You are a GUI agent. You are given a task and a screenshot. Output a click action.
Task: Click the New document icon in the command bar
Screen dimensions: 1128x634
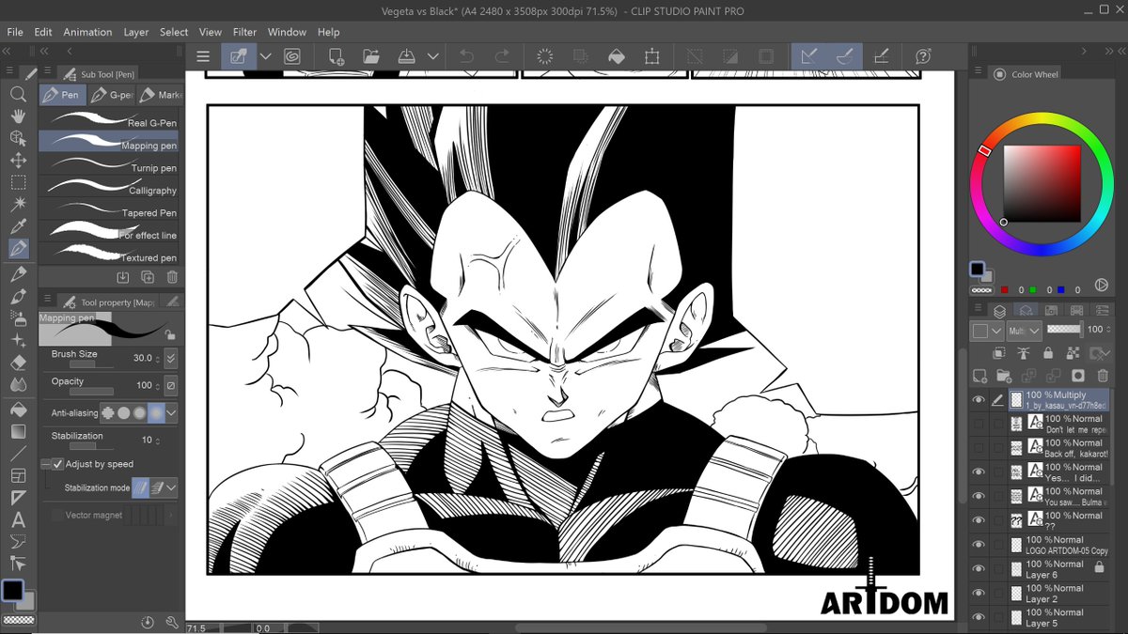point(336,56)
